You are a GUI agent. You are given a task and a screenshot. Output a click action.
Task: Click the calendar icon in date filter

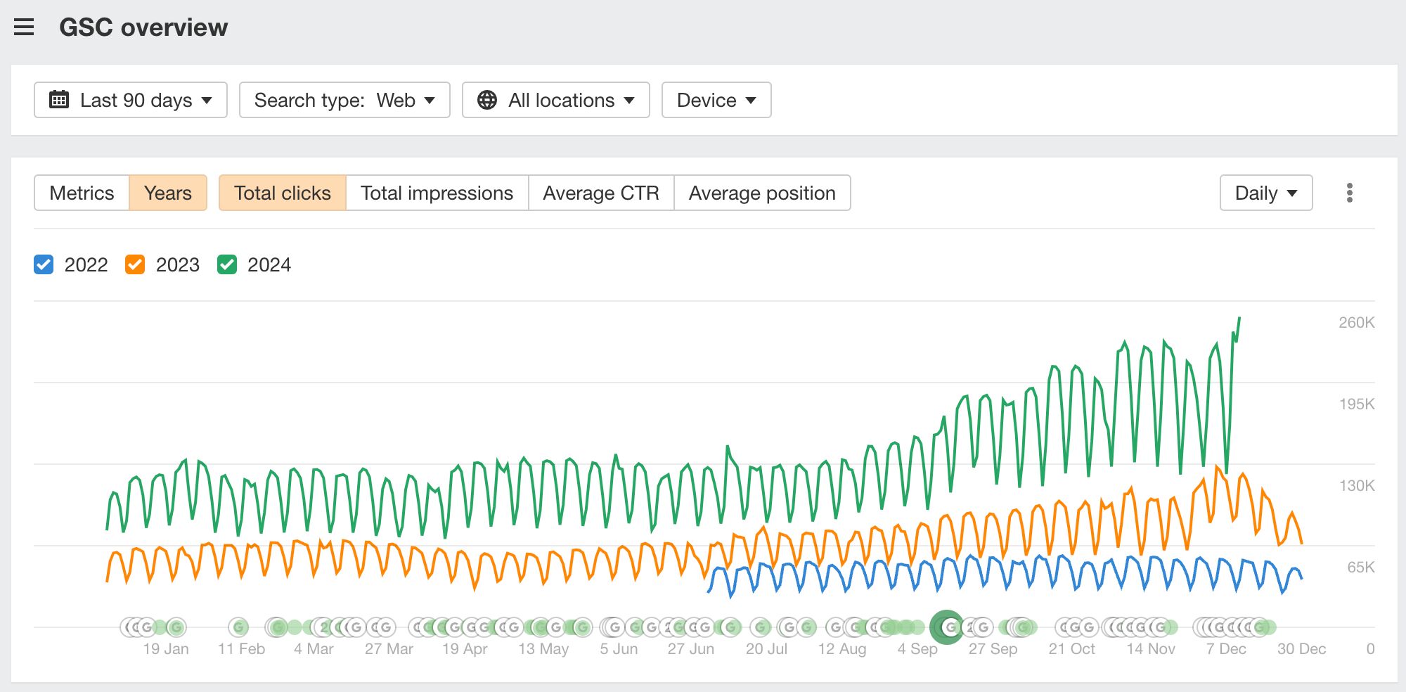(59, 100)
